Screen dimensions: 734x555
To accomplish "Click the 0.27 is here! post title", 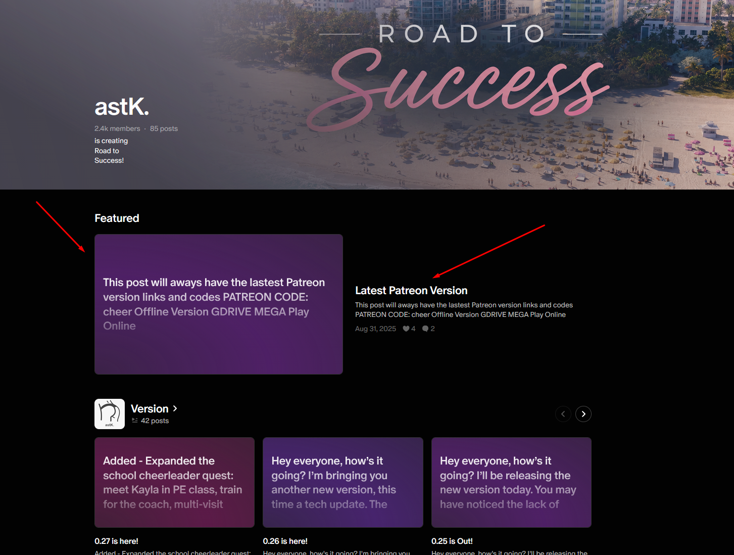I will tap(116, 541).
